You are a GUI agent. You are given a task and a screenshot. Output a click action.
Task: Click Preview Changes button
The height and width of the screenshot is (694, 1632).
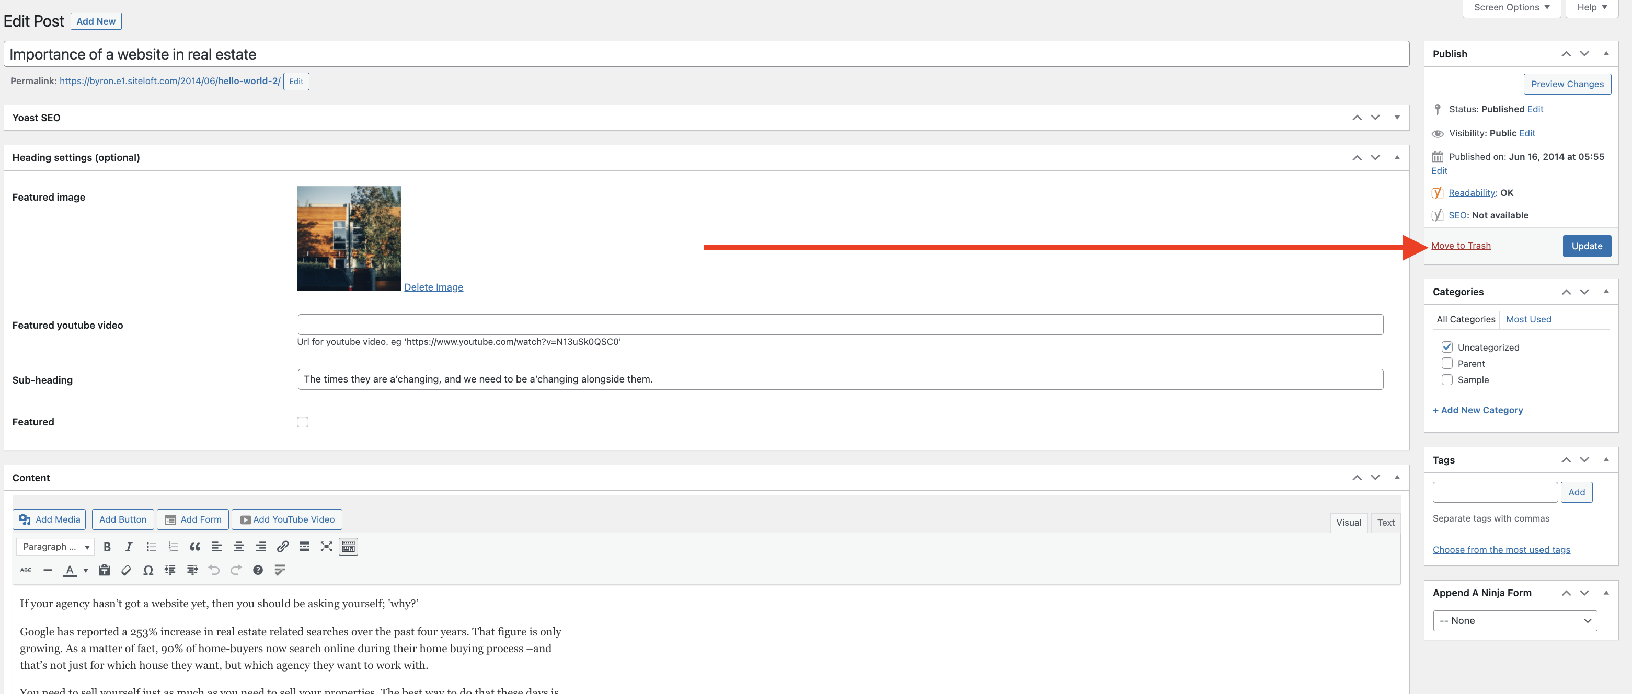(x=1567, y=84)
